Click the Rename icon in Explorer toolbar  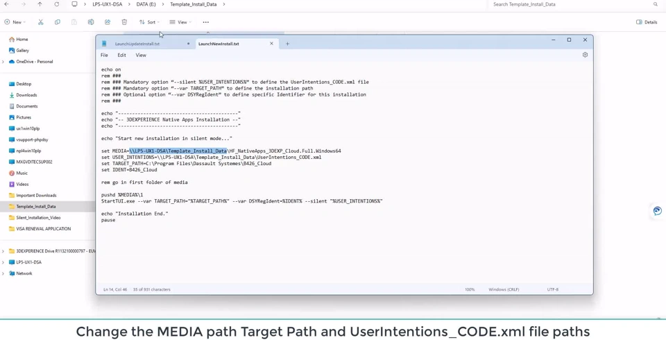(91, 22)
